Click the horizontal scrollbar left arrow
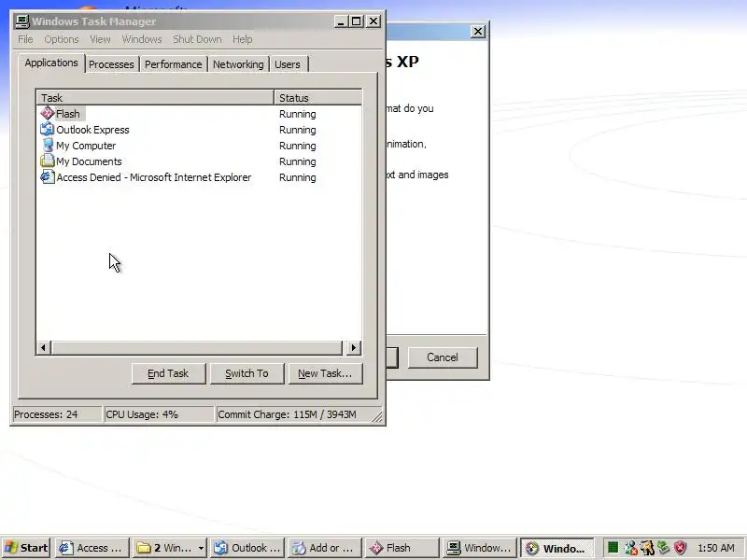The image size is (747, 560). [x=43, y=347]
